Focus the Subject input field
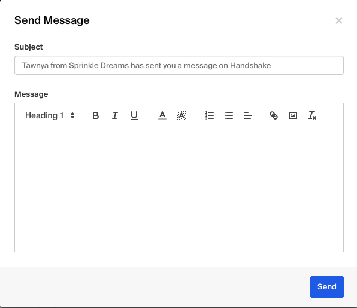 (x=179, y=65)
